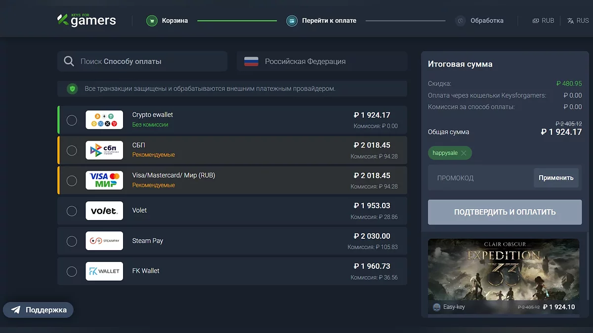Viewport: 593px width, 333px height.
Task: Go back to the Корзина step
Action: 168,21
